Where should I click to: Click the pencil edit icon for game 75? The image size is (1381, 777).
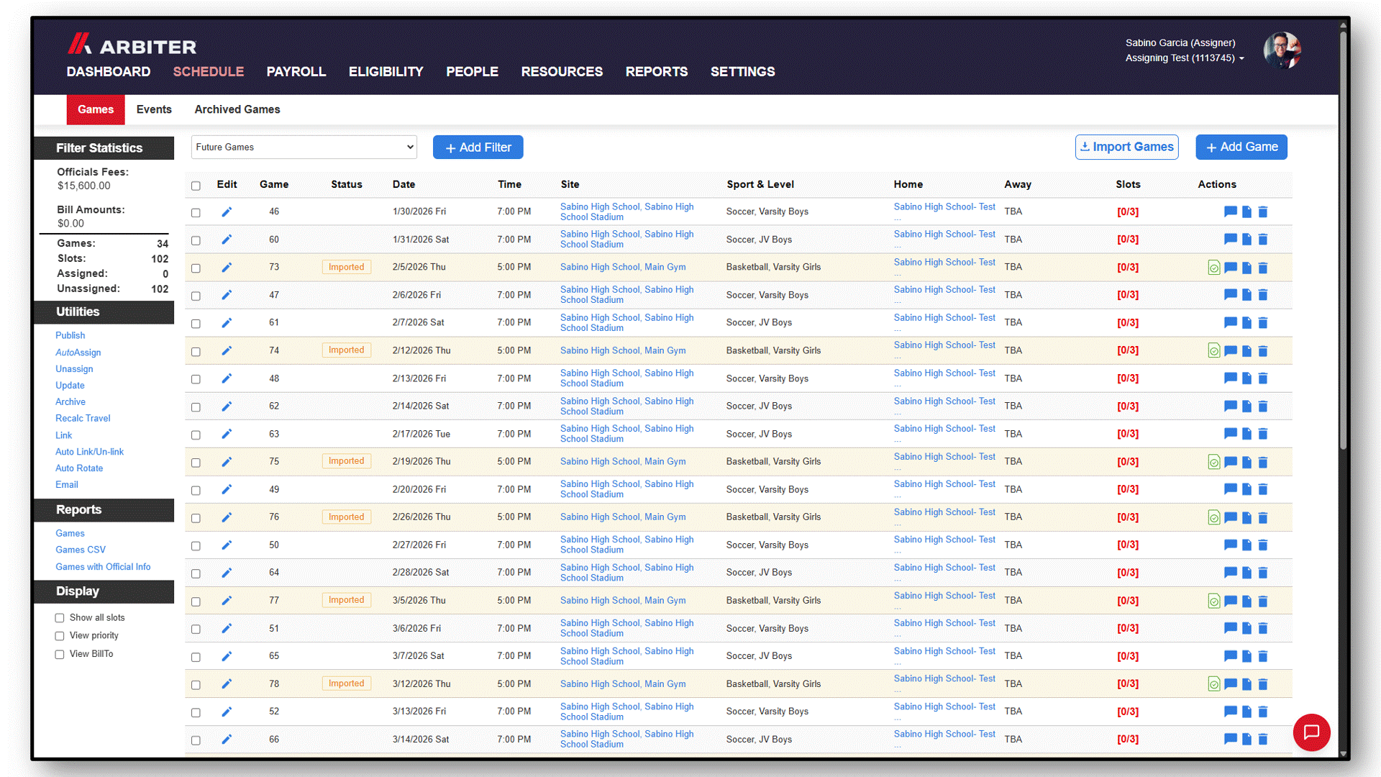(x=227, y=462)
